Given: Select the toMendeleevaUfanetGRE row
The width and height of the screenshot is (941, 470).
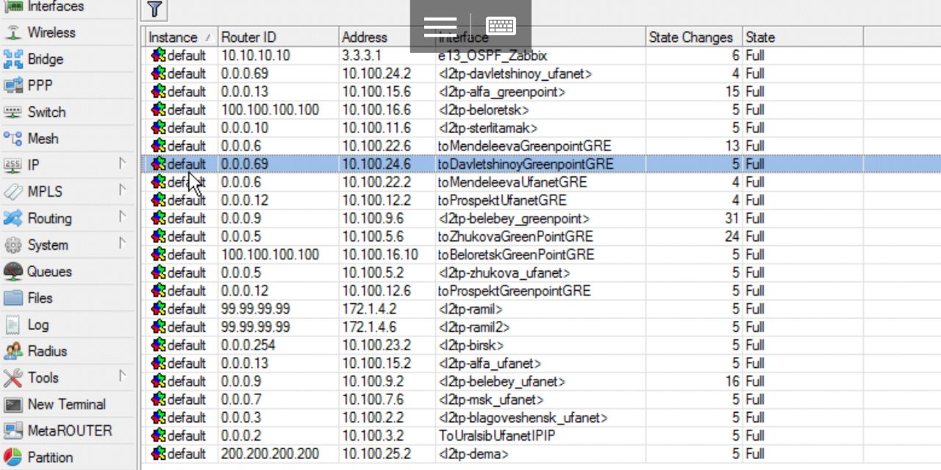Looking at the screenshot, I should [x=540, y=182].
